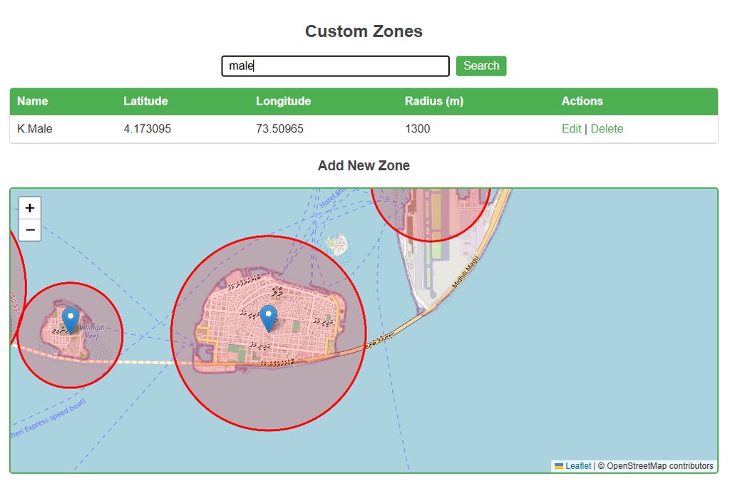Select the K.Male name cell
Image resolution: width=730 pixels, height=486 pixels.
(35, 129)
